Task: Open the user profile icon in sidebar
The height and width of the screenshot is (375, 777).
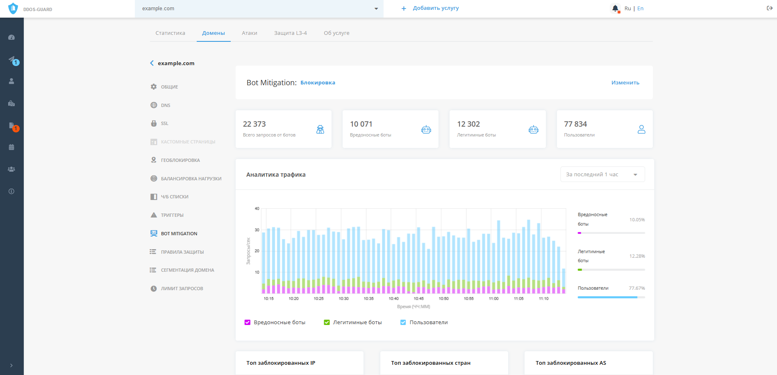Action: (11, 81)
